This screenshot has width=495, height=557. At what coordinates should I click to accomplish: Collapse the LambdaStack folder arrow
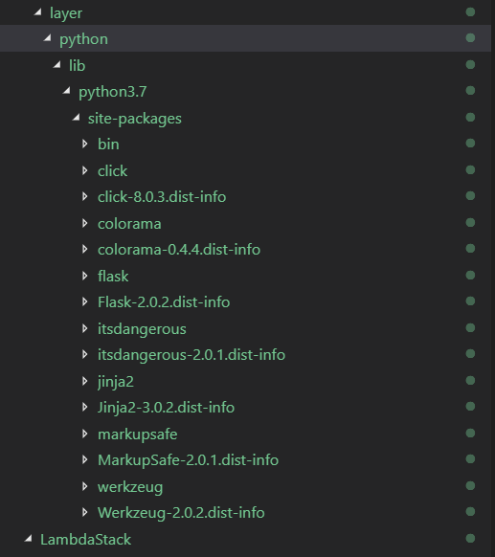click(x=29, y=539)
